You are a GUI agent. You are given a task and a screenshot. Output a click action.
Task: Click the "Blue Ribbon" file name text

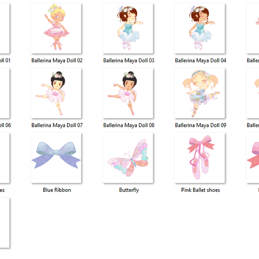click(x=57, y=190)
